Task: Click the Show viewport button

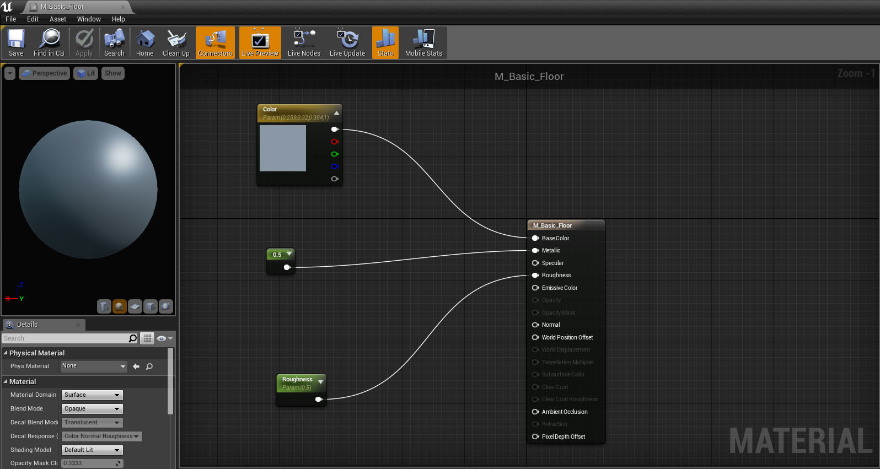Action: tap(113, 73)
